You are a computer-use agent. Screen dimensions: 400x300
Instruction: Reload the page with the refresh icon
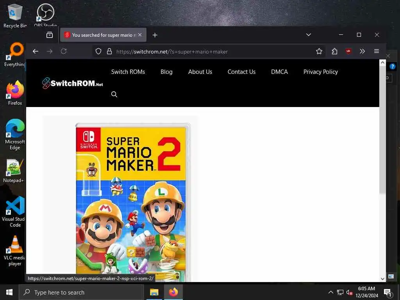(x=64, y=51)
